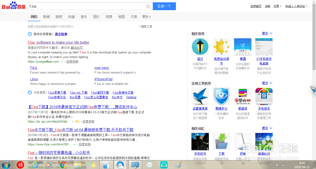Viewport: 316px width, 169px height.
Task: Open dropdown arrow beside ttrar.com URL
Action: coord(74,145)
